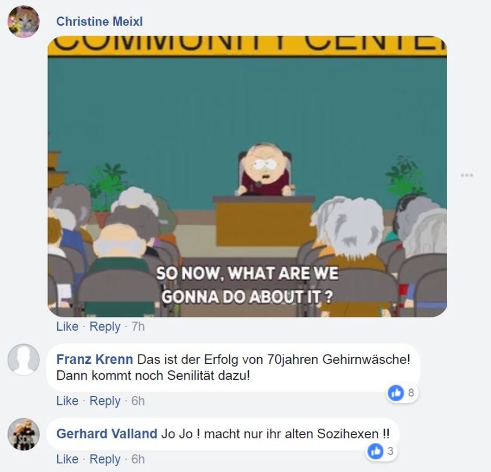491x472 pixels.
Task: Click Gerhard Valland's comment text bubble
Action: [223, 434]
